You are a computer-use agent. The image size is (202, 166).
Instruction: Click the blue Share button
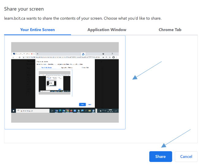pyautogui.click(x=160, y=157)
